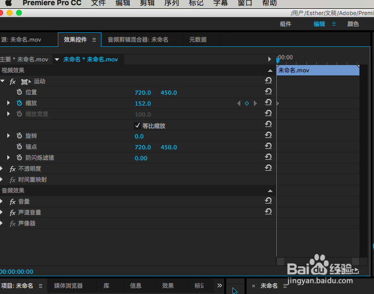Reset the 防闪烁滤镜 parameter
The width and height of the screenshot is (374, 294).
coord(268,157)
